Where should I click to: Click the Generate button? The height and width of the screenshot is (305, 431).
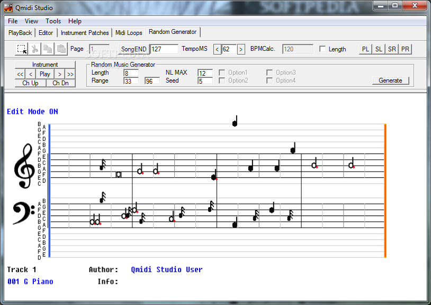click(390, 80)
